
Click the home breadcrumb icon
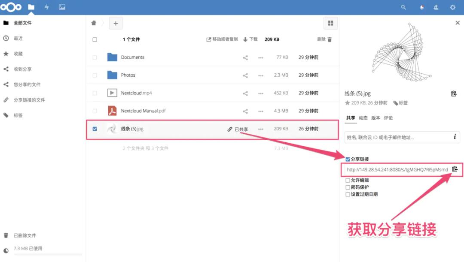click(x=93, y=23)
